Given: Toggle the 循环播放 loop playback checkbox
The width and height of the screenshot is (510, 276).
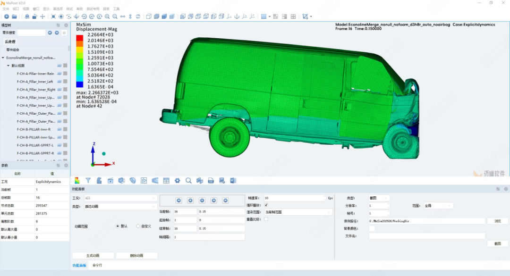Looking at the screenshot, I should [266, 205].
